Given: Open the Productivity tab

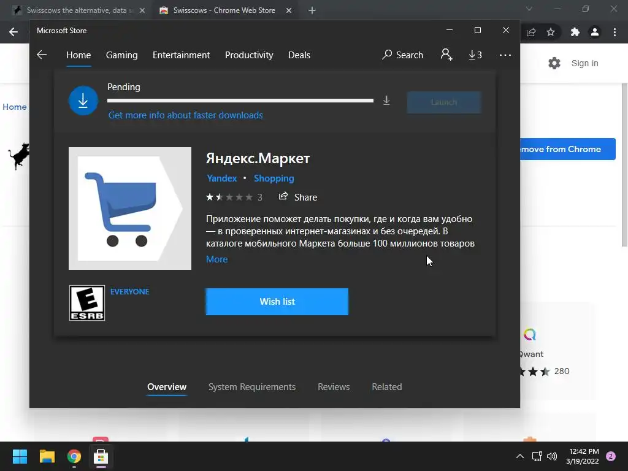Looking at the screenshot, I should point(249,55).
